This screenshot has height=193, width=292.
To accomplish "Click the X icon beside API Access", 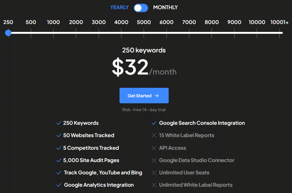I will click(154, 148).
